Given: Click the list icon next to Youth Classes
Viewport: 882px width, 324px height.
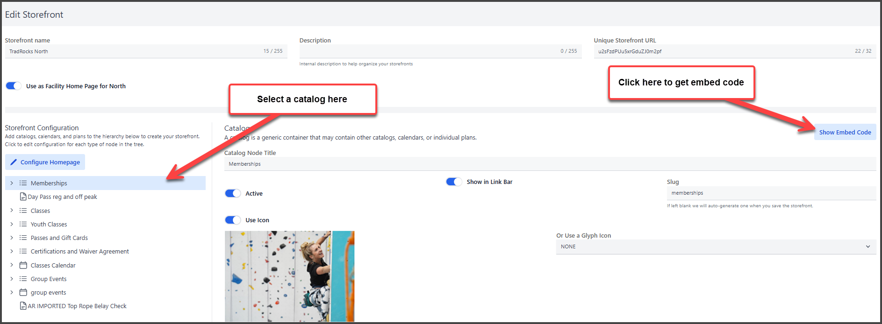Looking at the screenshot, I should [23, 224].
